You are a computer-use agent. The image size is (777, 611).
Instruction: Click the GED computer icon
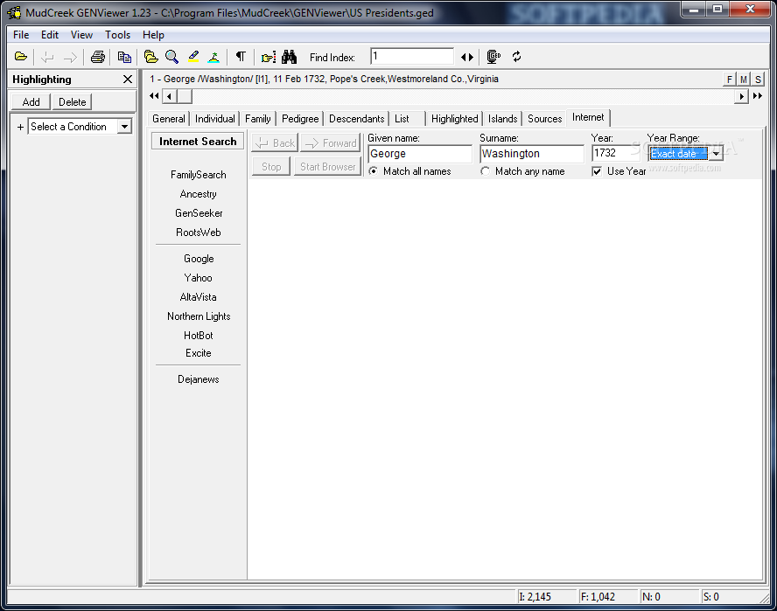click(x=493, y=57)
